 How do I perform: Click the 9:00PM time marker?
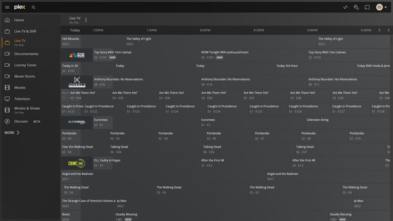[x=312, y=30]
